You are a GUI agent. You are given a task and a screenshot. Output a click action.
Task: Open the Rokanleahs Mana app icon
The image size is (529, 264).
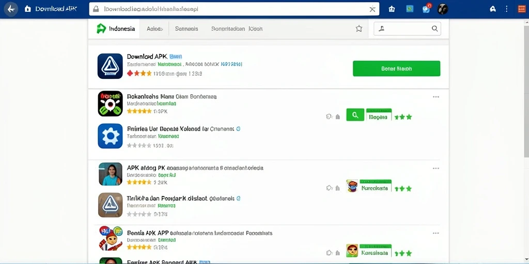[110, 104]
